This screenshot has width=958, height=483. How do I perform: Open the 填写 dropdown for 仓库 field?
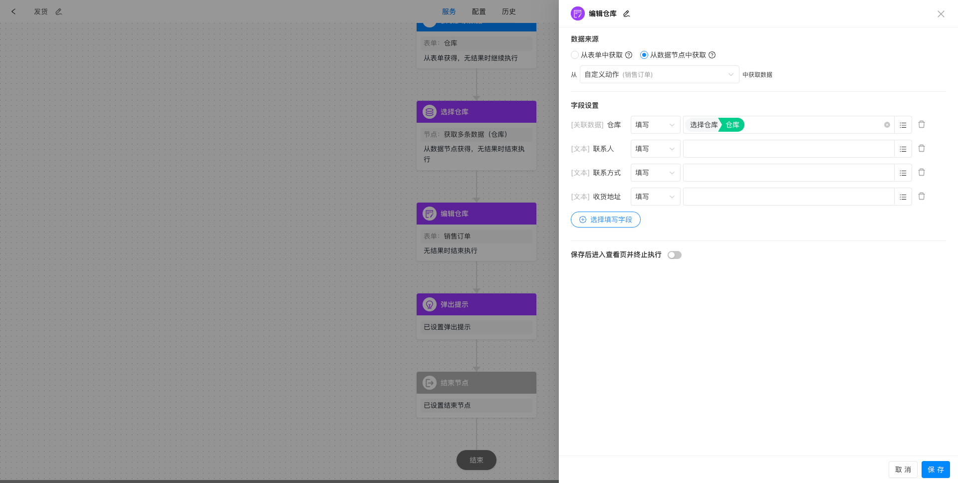[655, 125]
